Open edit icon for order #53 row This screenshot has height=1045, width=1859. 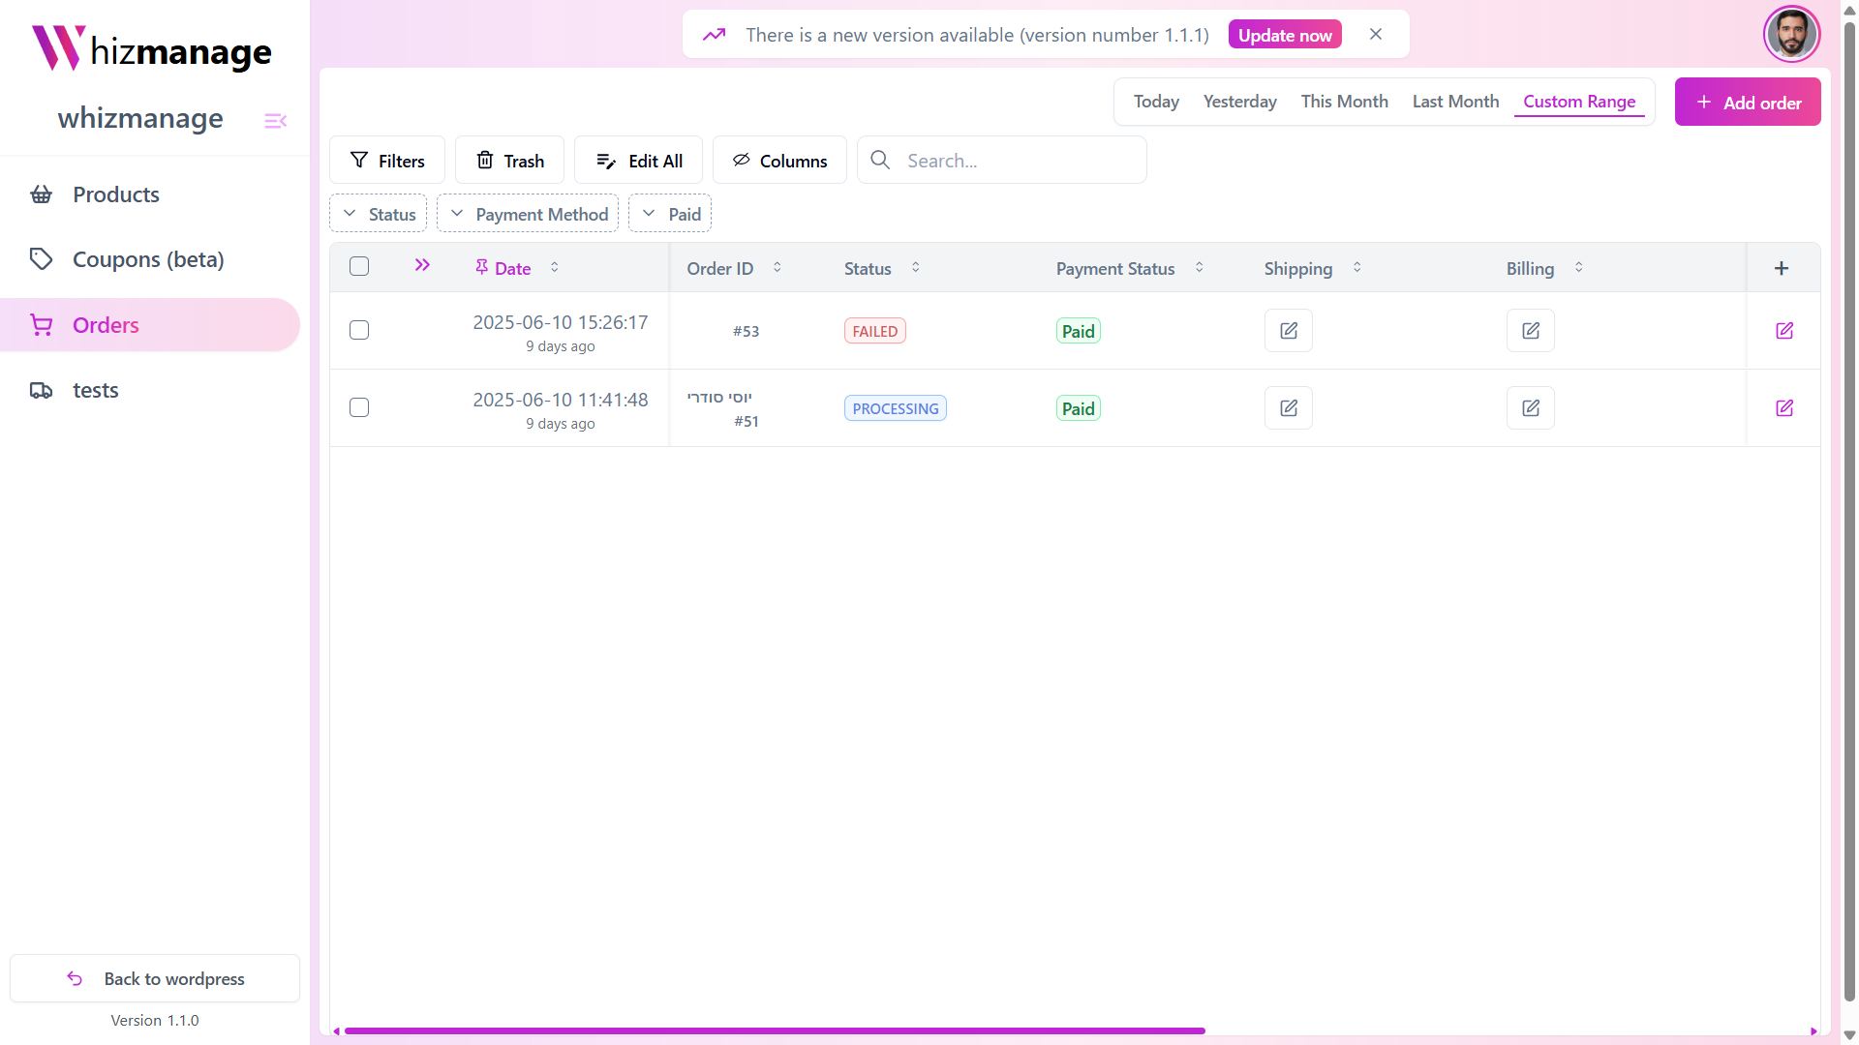[1783, 331]
